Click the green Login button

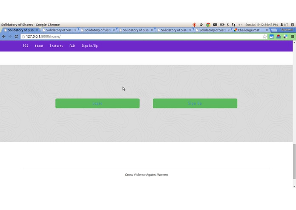point(98,103)
